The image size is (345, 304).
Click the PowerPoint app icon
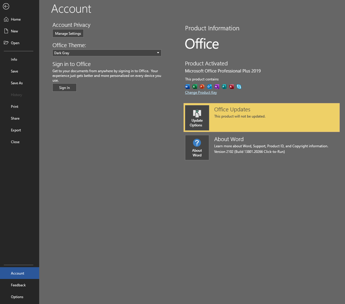click(x=202, y=87)
